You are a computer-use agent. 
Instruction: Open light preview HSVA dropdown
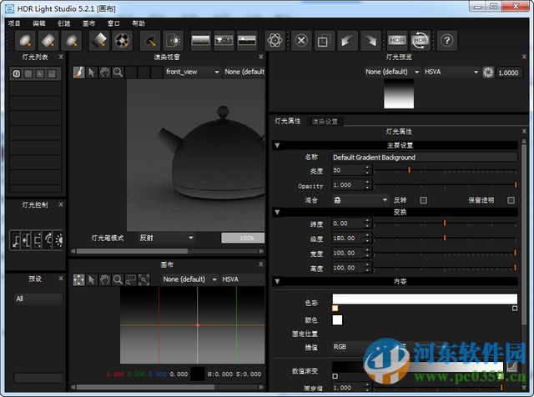click(x=451, y=72)
